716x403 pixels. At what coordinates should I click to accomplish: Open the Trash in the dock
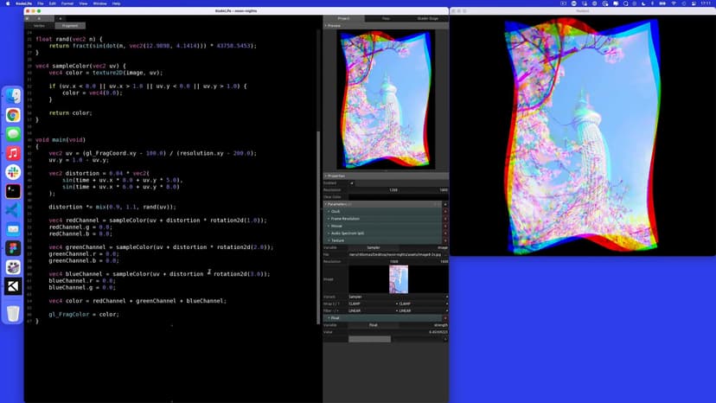pos(13,313)
